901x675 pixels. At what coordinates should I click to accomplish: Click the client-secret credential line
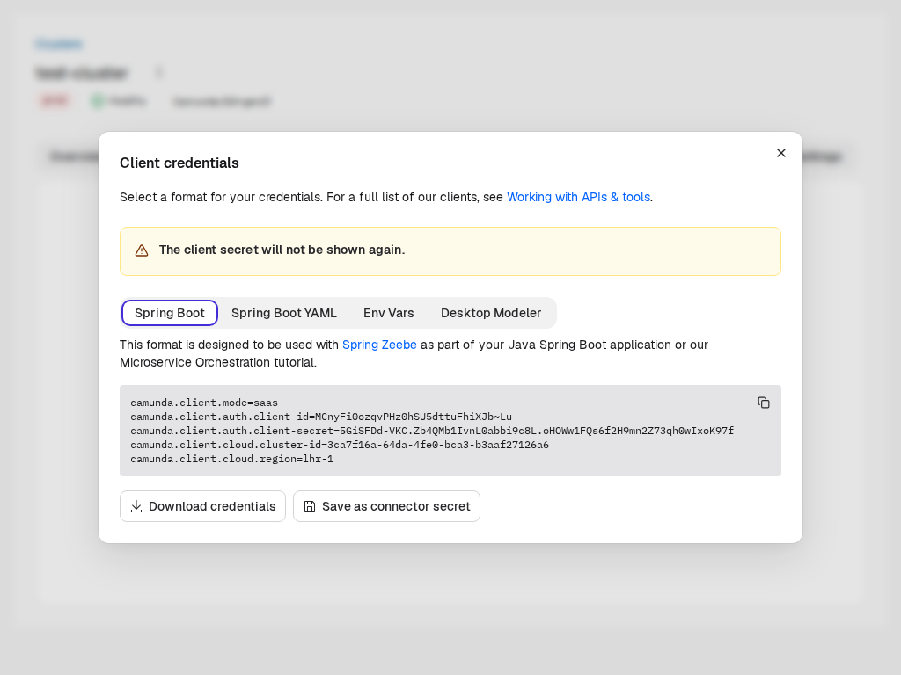tap(432, 431)
